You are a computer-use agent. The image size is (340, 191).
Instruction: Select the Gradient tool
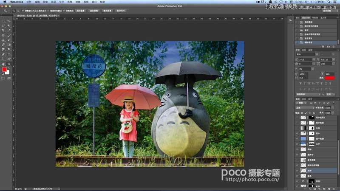pyautogui.click(x=9, y=45)
